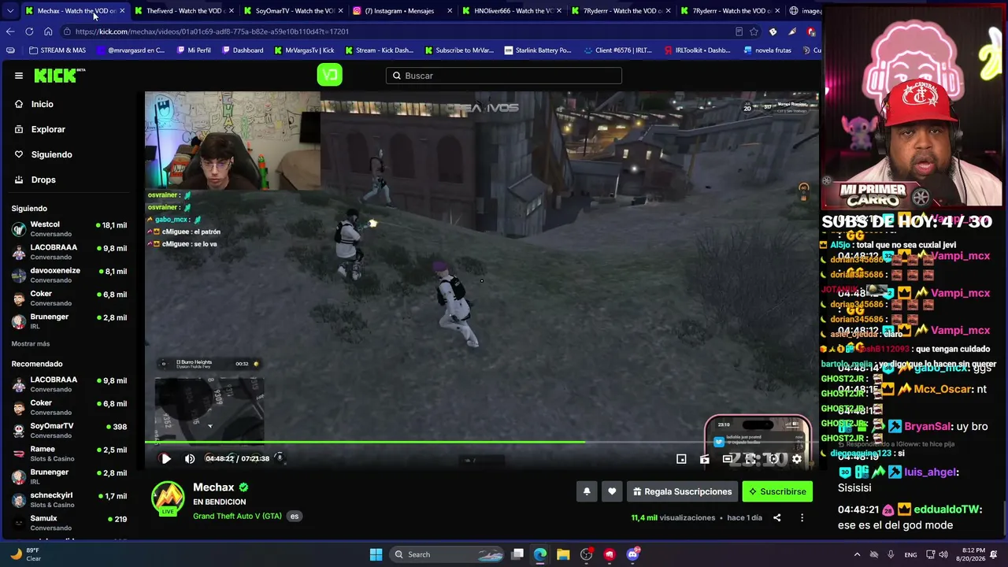Image resolution: width=1008 pixels, height=567 pixels.
Task: Open IRLToolkit Dashboard bookmark
Action: pos(698,50)
